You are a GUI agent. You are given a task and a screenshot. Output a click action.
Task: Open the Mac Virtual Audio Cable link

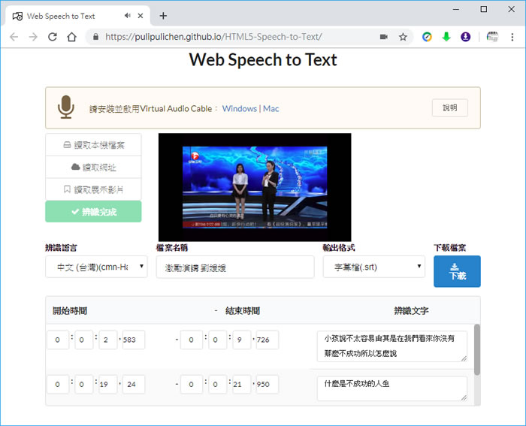point(271,109)
